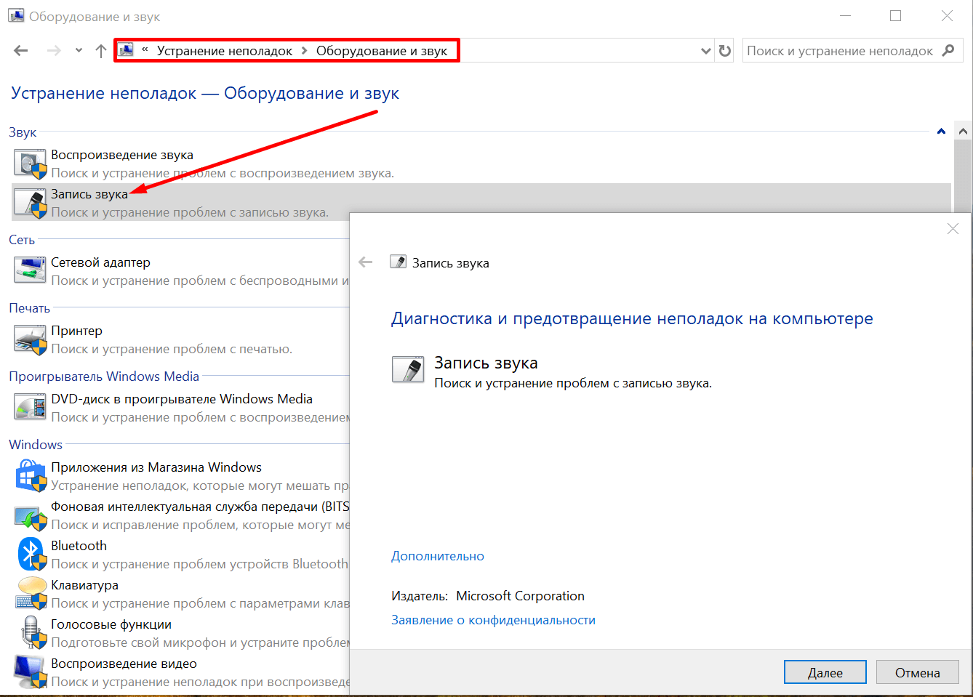This screenshot has height=697, width=973.
Task: Expand the address bar history dropdown
Action: pos(705,51)
